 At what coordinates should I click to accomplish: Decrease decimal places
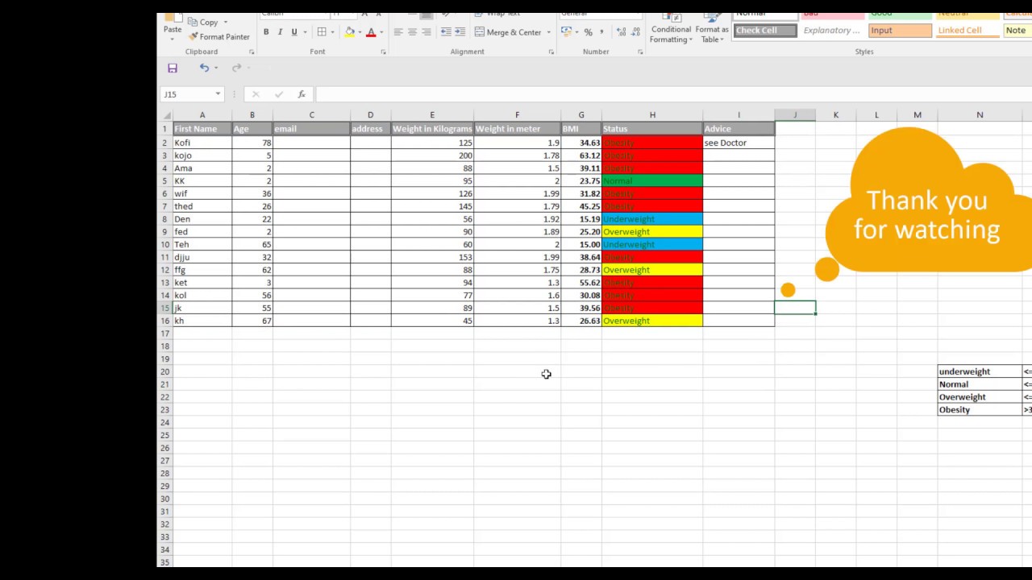click(634, 32)
